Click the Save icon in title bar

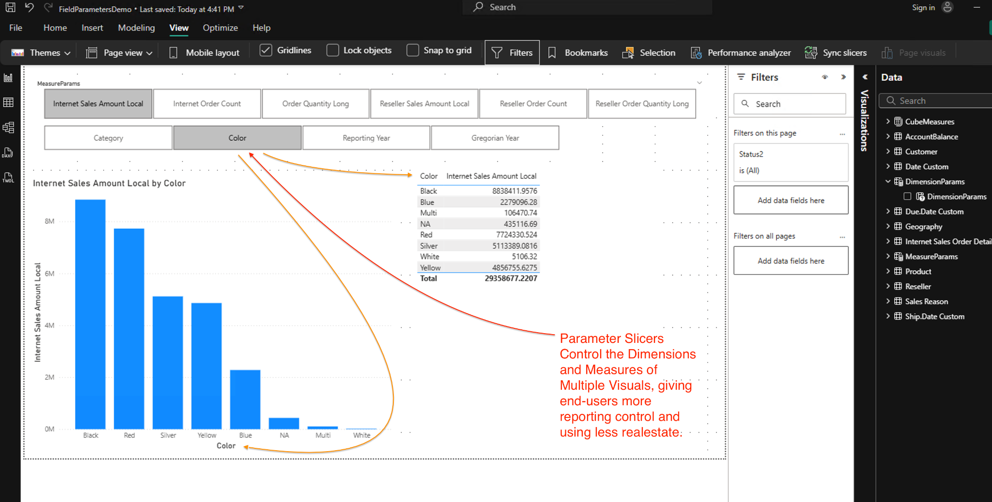(10, 8)
